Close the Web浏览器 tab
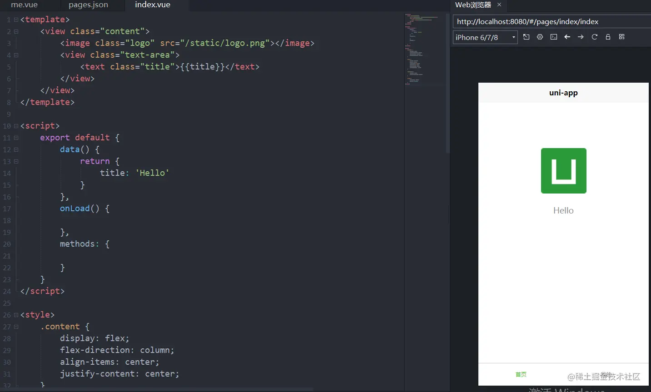 [499, 5]
